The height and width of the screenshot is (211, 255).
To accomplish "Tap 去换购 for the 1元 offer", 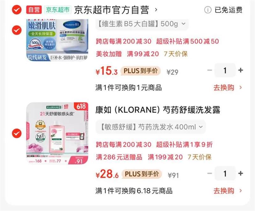I will [228, 88].
